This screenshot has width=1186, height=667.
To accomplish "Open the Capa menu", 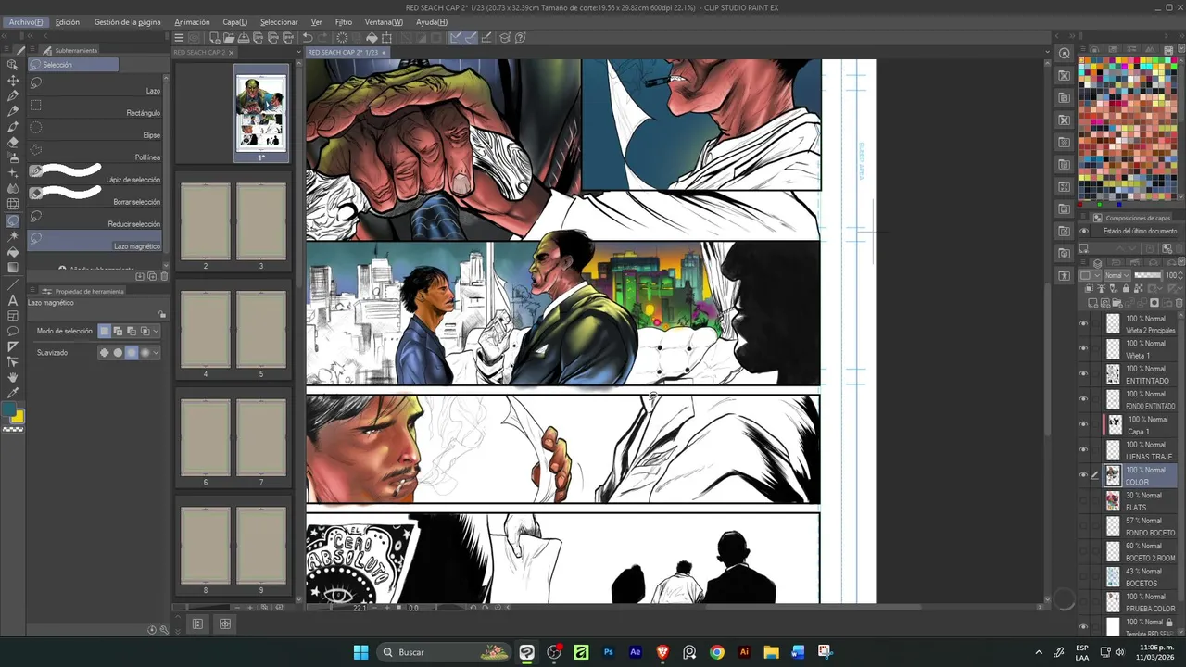I will coord(235,22).
